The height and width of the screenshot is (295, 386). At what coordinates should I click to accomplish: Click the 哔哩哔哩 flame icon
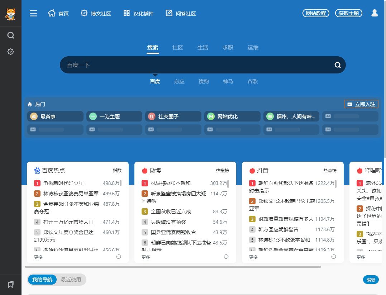point(360,170)
